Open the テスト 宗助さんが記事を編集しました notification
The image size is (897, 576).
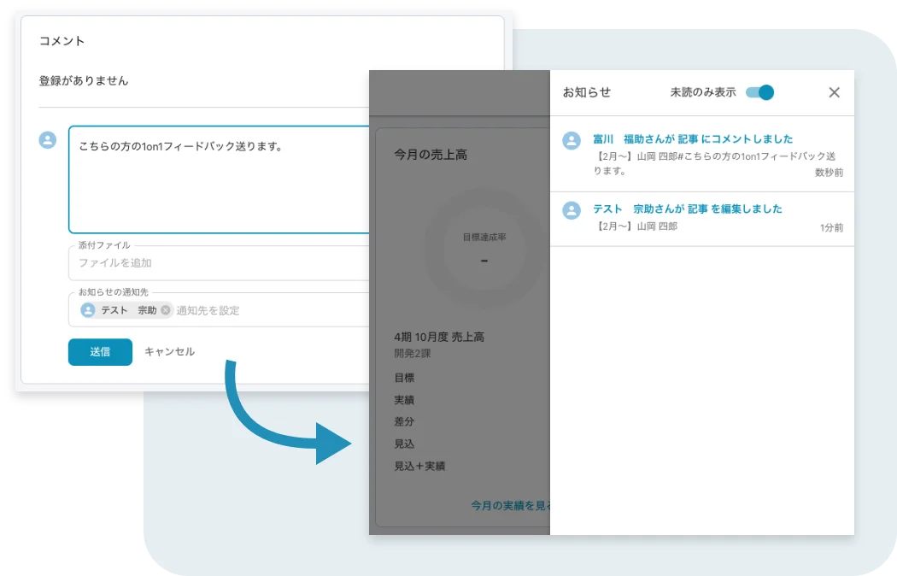pyautogui.click(x=702, y=219)
